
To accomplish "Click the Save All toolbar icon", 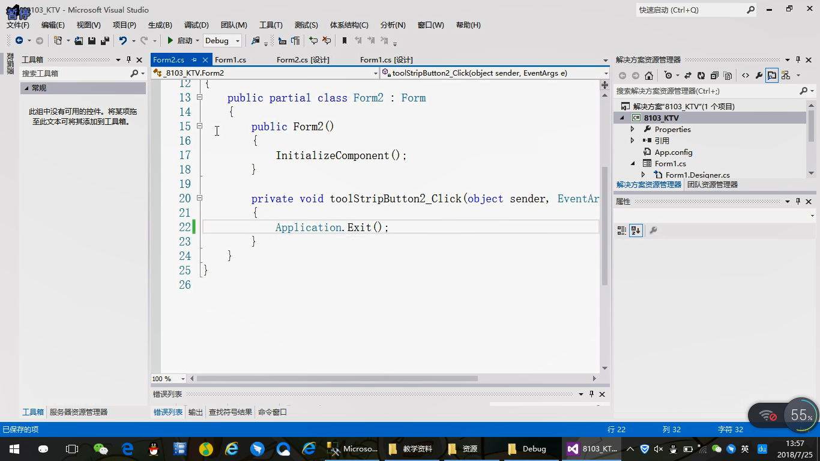I will click(x=105, y=40).
